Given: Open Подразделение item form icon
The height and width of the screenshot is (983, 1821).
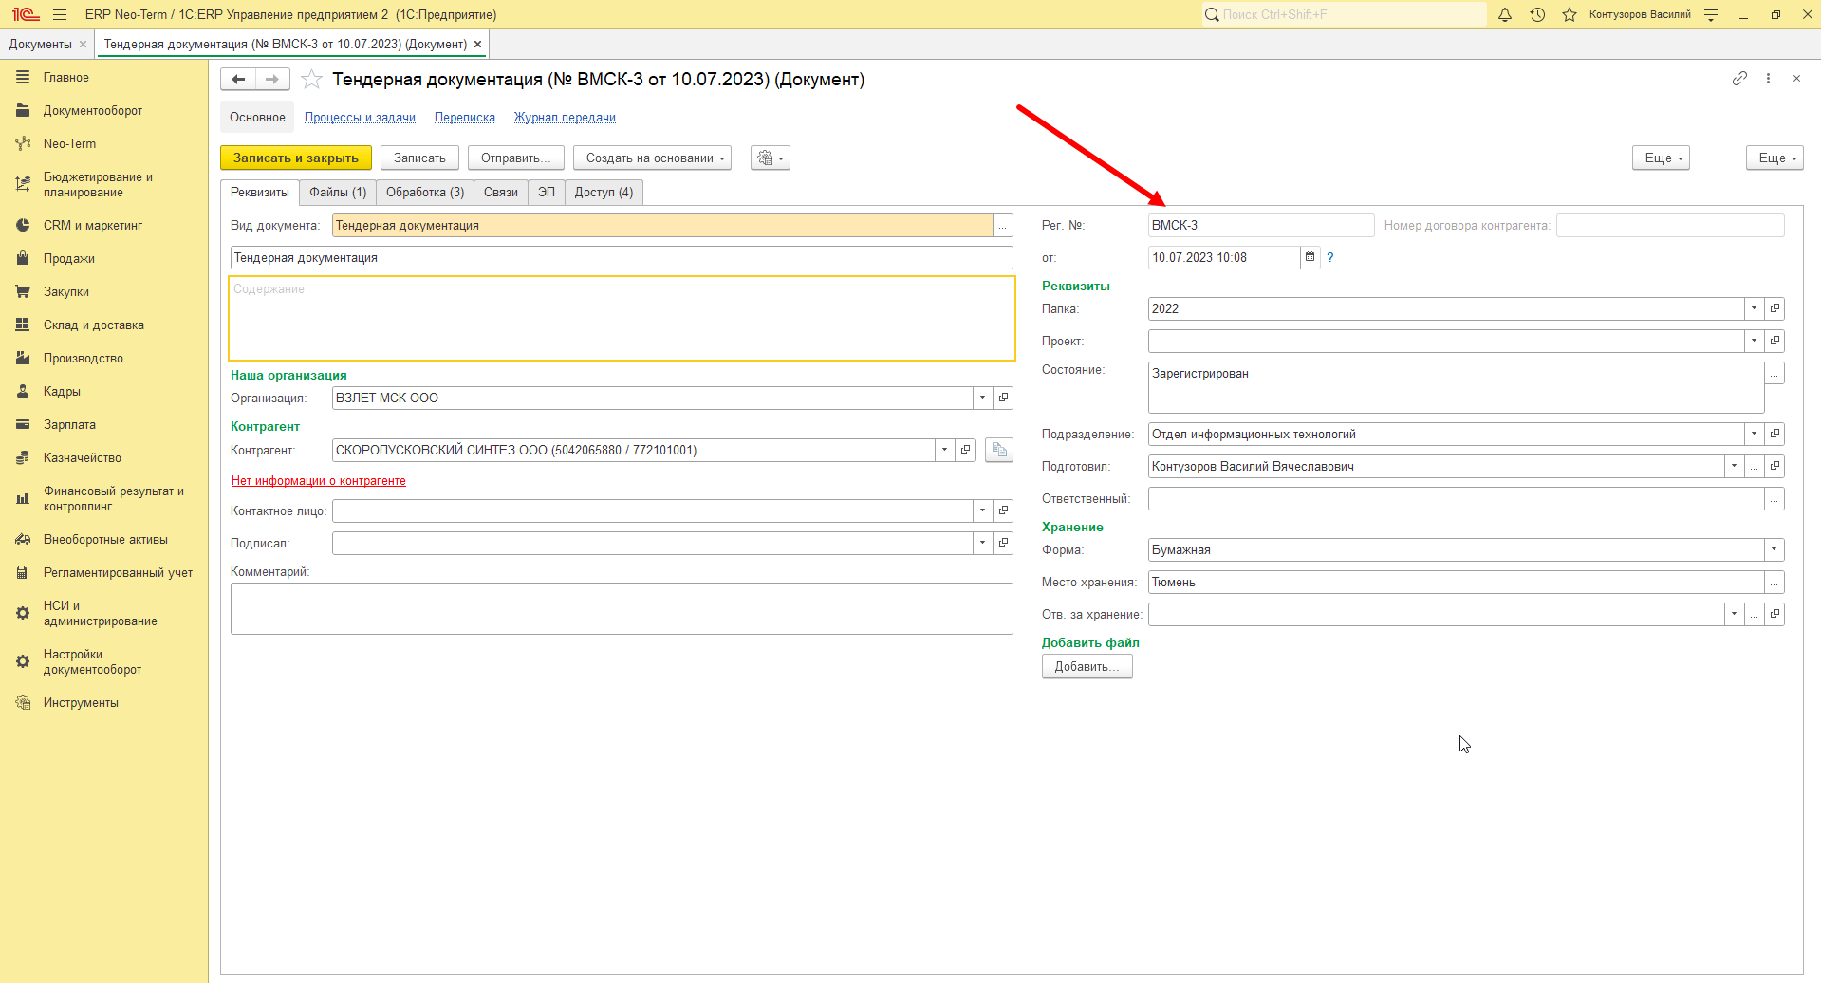Looking at the screenshot, I should (1775, 434).
